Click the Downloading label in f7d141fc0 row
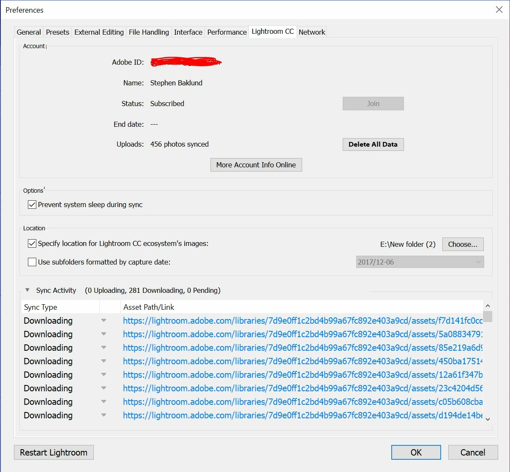 48,321
